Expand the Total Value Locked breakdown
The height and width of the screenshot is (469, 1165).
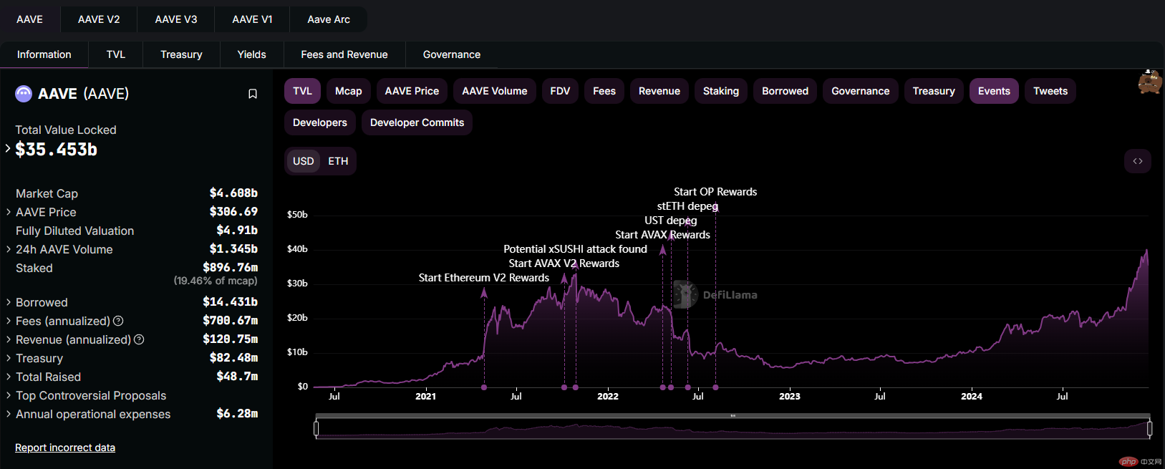8,148
